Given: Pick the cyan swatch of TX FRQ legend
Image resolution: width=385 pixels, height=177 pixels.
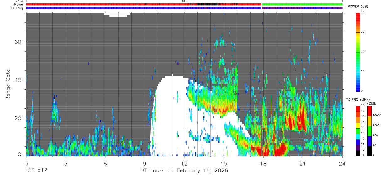Looking at the screenshot, I should [358, 137].
